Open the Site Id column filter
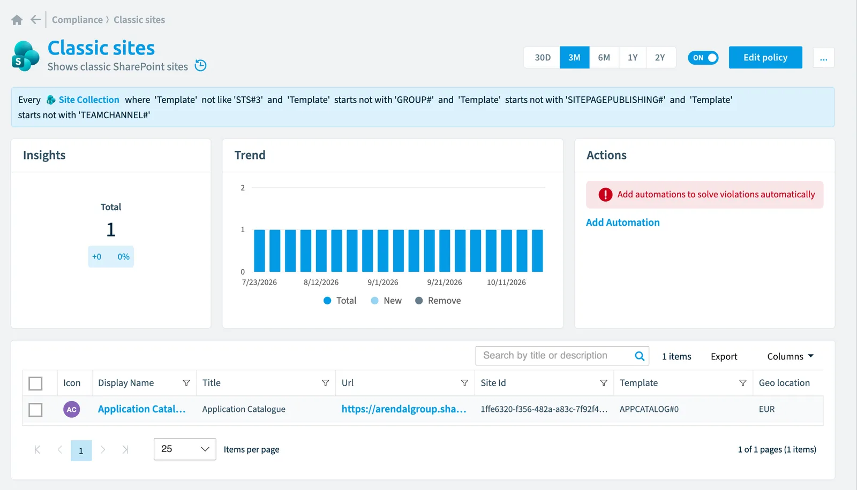857x490 pixels. [x=604, y=383]
